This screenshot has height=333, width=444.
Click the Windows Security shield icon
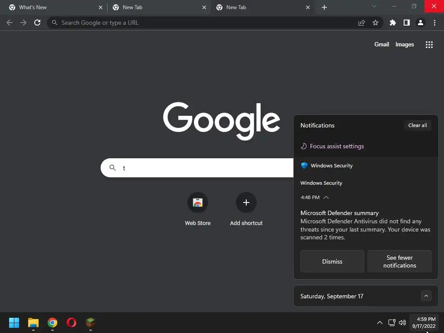tap(304, 165)
